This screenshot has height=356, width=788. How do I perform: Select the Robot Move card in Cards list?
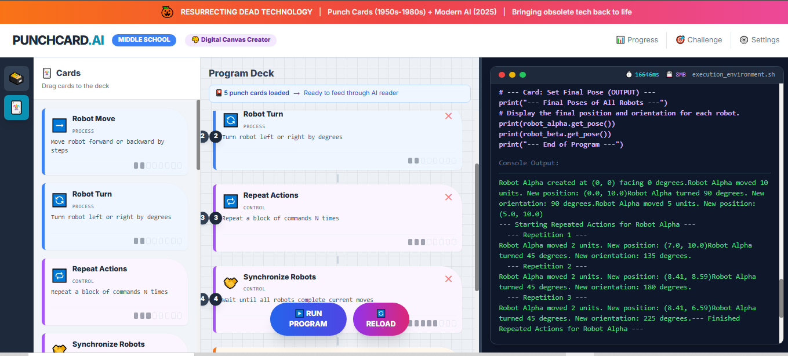(115, 141)
